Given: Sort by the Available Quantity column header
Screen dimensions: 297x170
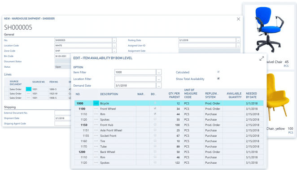Looking at the screenshot, I should [x=234, y=95].
